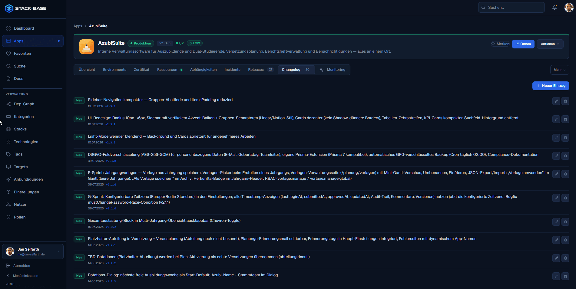Delete the Platzhalter-Abteilung entry

coord(565,240)
